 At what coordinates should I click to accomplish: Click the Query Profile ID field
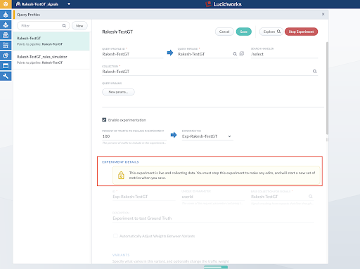tap(133, 54)
